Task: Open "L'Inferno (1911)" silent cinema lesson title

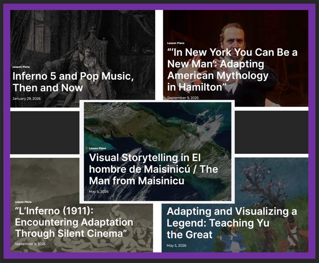Action: coord(74,222)
